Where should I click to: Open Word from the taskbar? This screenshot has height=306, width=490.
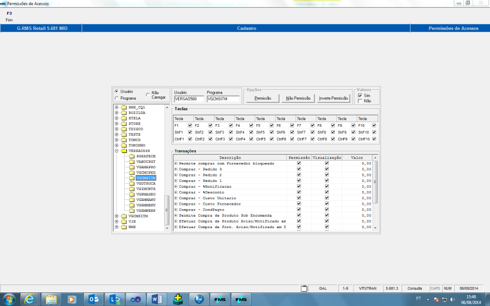point(157,299)
